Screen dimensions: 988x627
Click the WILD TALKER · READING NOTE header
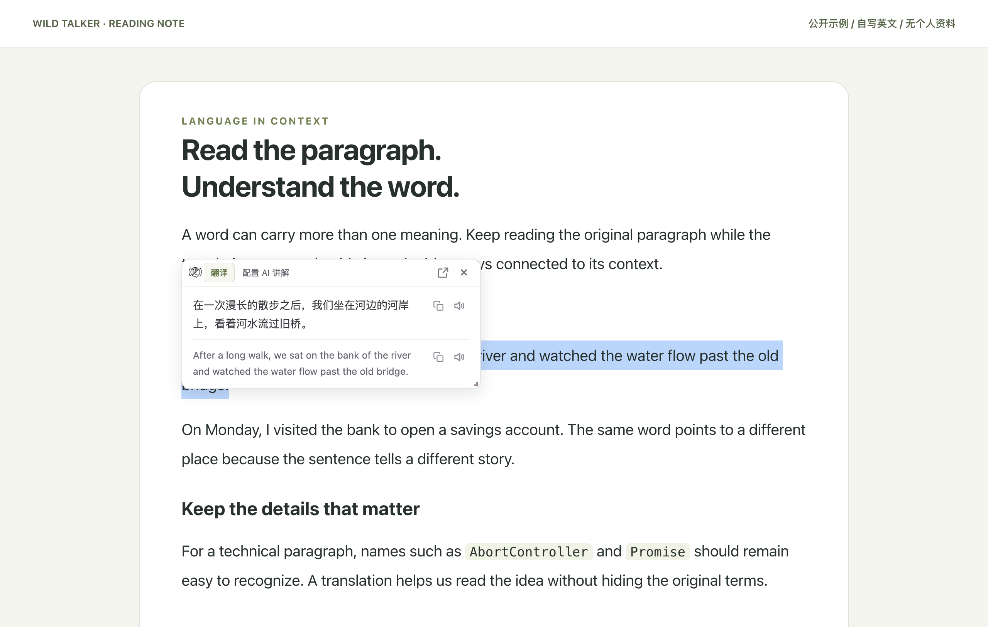pos(109,24)
